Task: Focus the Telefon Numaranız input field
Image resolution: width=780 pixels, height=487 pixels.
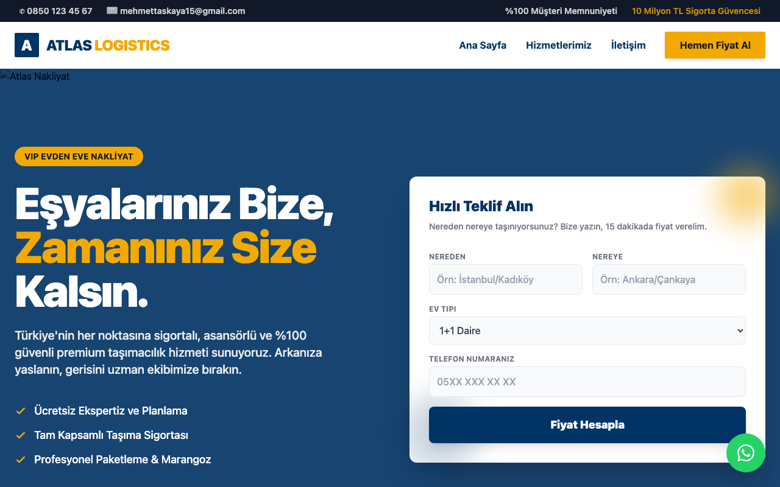Action: pyautogui.click(x=587, y=382)
